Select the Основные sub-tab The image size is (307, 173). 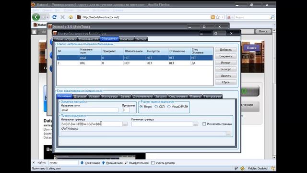click(x=64, y=96)
